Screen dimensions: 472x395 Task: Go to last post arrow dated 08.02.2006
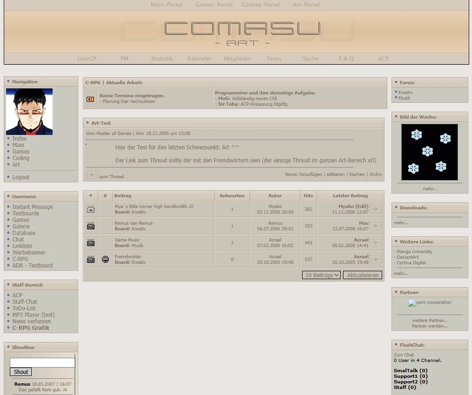pos(375,242)
